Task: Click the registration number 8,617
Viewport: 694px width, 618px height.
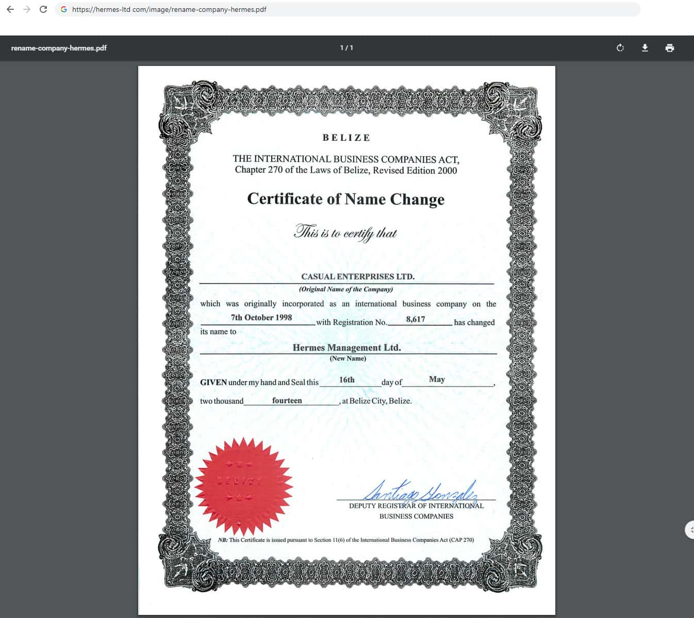Action: (x=415, y=319)
